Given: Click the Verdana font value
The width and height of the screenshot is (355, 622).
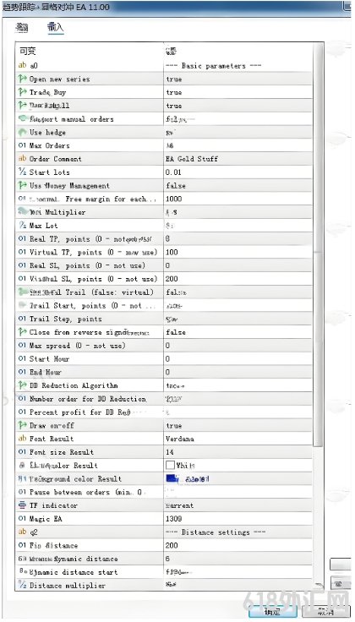Looking at the screenshot, I should pyautogui.click(x=180, y=439).
